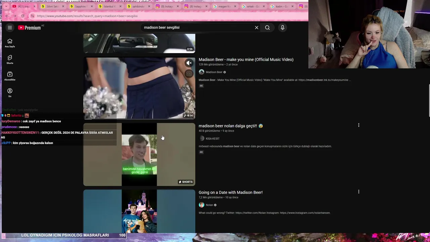430x242 pixels.
Task: Click the browser forward arrow
Action: tap(15, 16)
